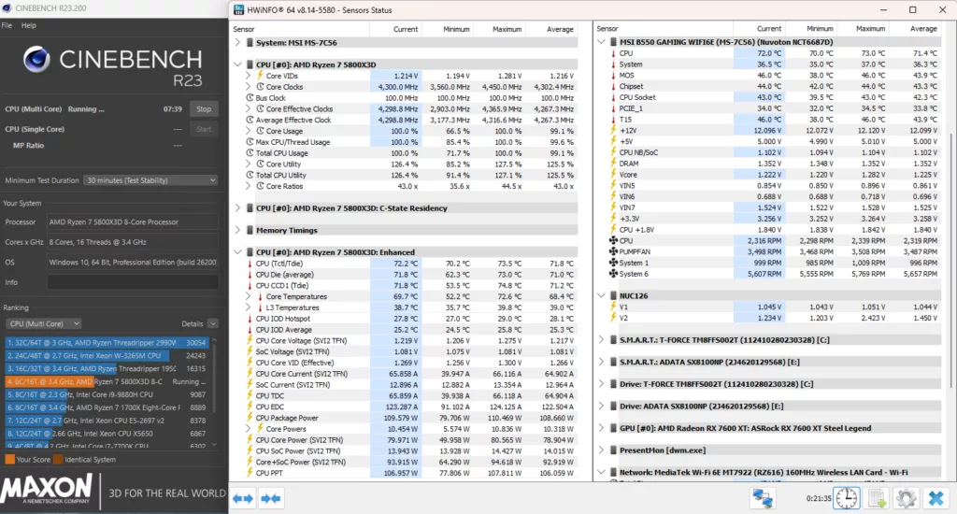Click the Cinebench sphere logo icon
957x514 pixels.
36,59
